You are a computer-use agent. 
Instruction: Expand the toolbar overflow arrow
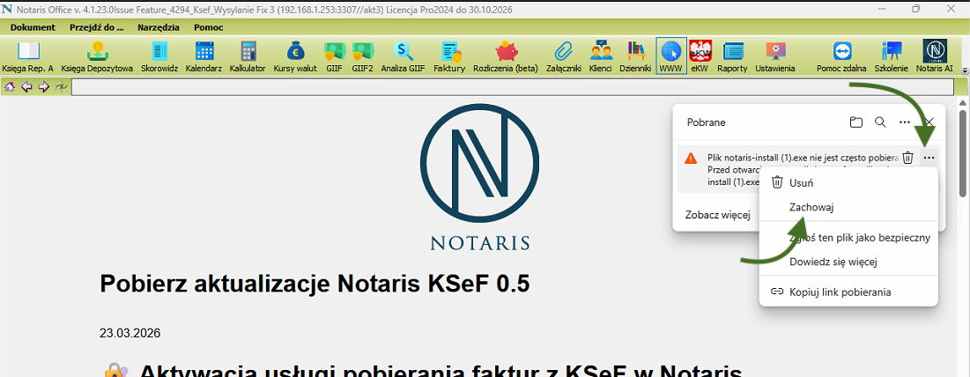963,69
